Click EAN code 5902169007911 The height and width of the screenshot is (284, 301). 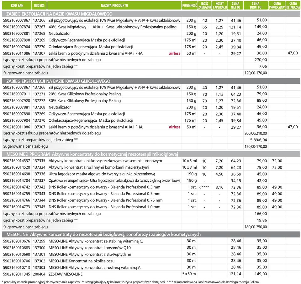[17, 94]
